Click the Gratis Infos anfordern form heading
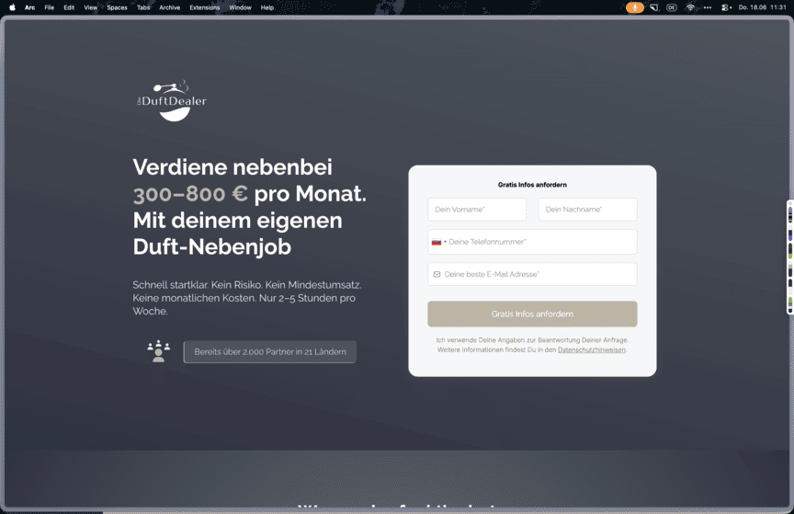 click(x=532, y=185)
